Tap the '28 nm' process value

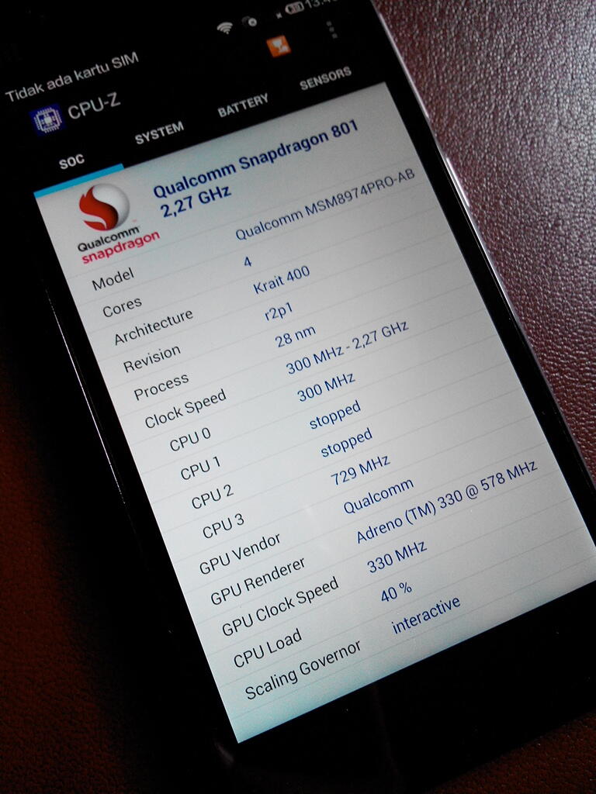pyautogui.click(x=296, y=337)
